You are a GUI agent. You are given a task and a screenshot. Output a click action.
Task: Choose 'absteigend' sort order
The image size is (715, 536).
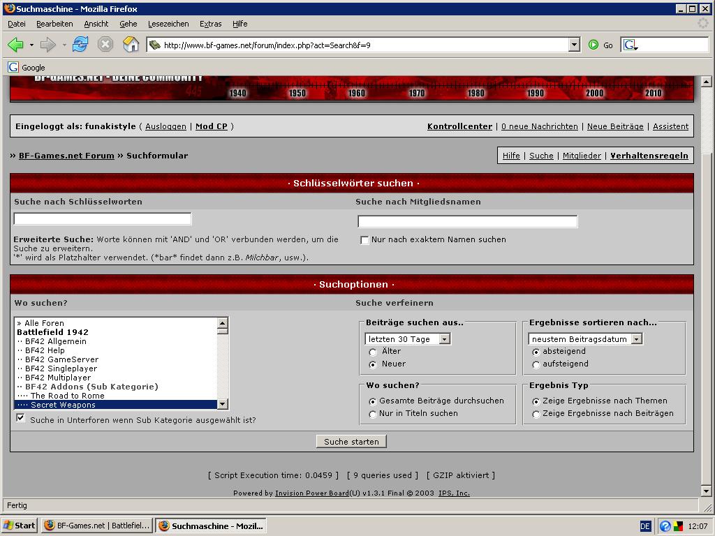pos(536,352)
